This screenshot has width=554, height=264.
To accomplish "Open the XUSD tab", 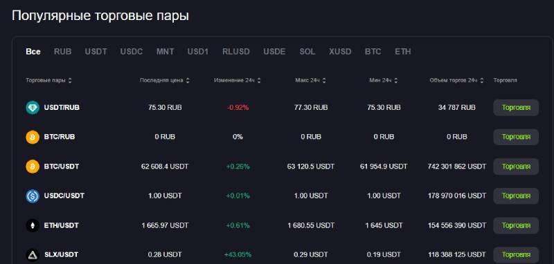I will point(340,52).
